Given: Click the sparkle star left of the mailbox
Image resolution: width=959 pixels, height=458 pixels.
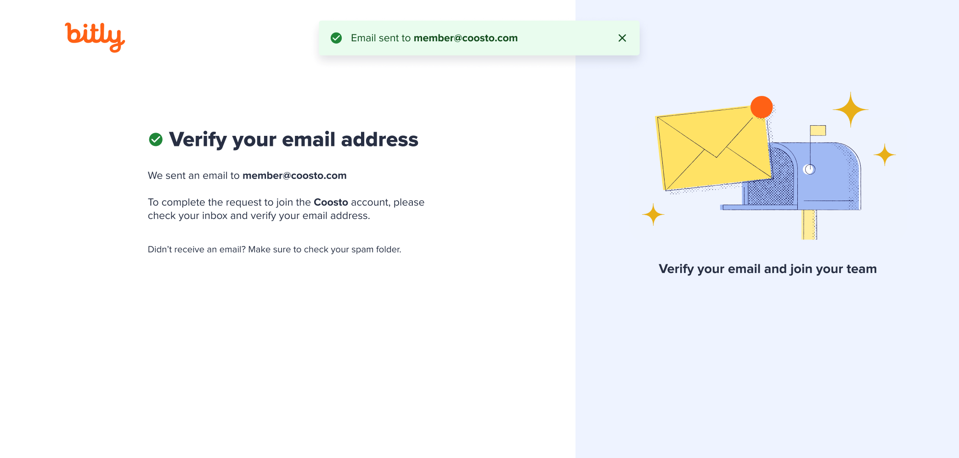Looking at the screenshot, I should coord(653,214).
